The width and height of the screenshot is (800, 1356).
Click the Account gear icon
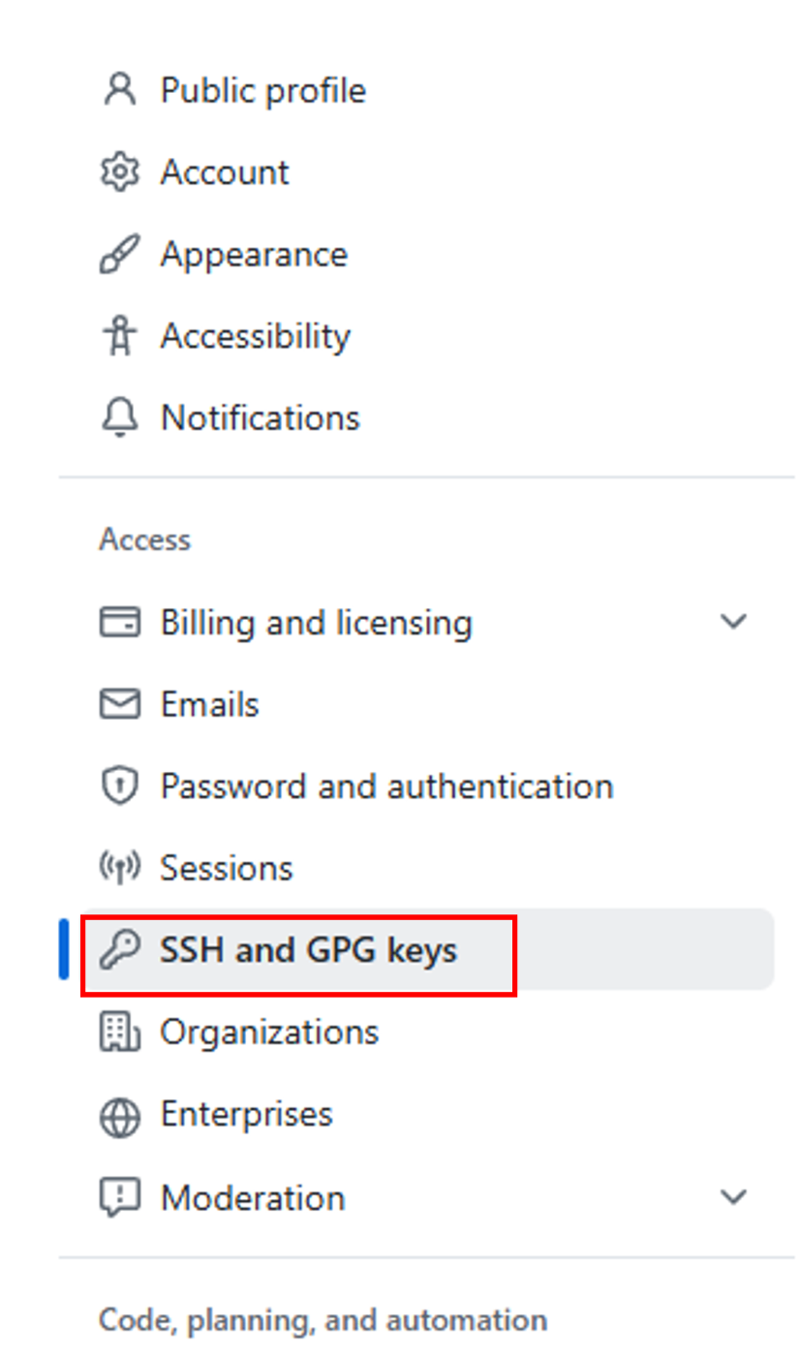tap(120, 172)
